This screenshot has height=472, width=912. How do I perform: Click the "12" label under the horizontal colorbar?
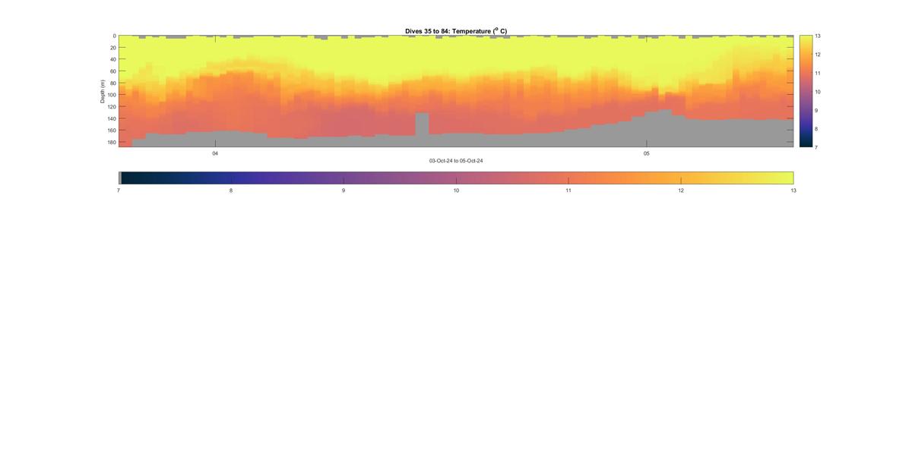point(681,190)
